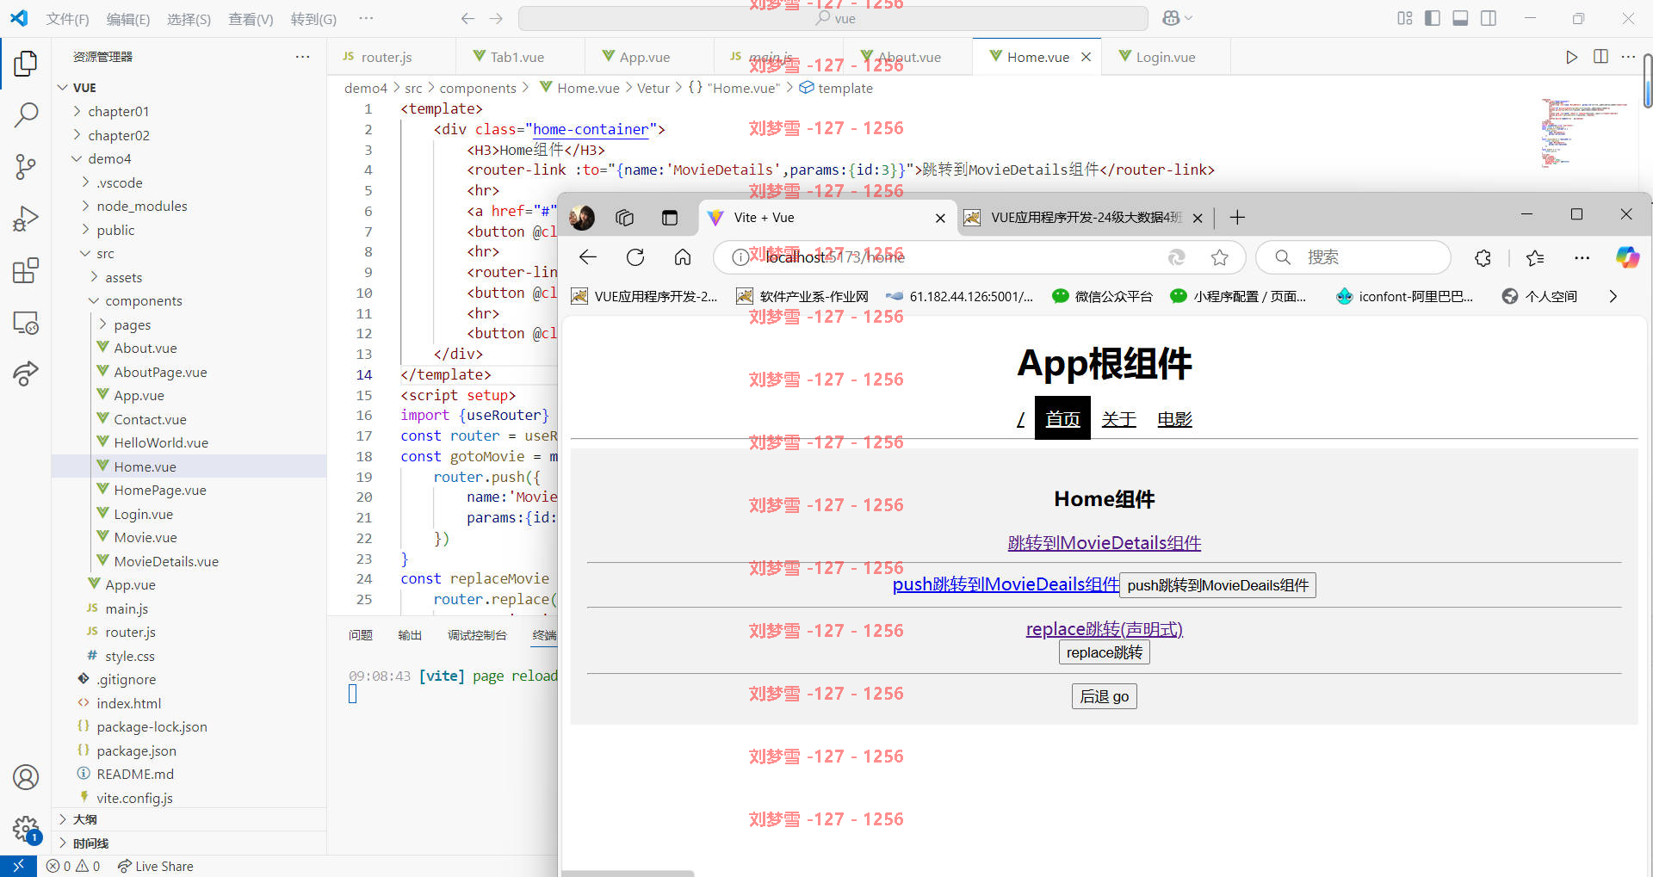Expand the pages folder
Image resolution: width=1653 pixels, height=877 pixels.
pyautogui.click(x=102, y=324)
